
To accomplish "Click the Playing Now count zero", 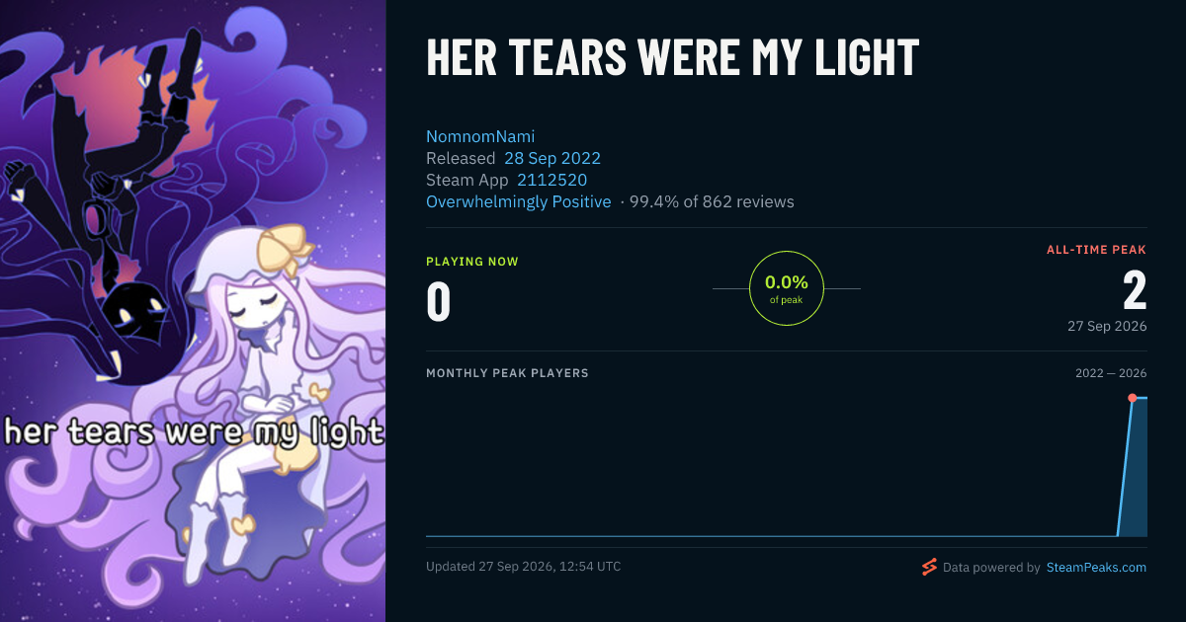I will (439, 302).
